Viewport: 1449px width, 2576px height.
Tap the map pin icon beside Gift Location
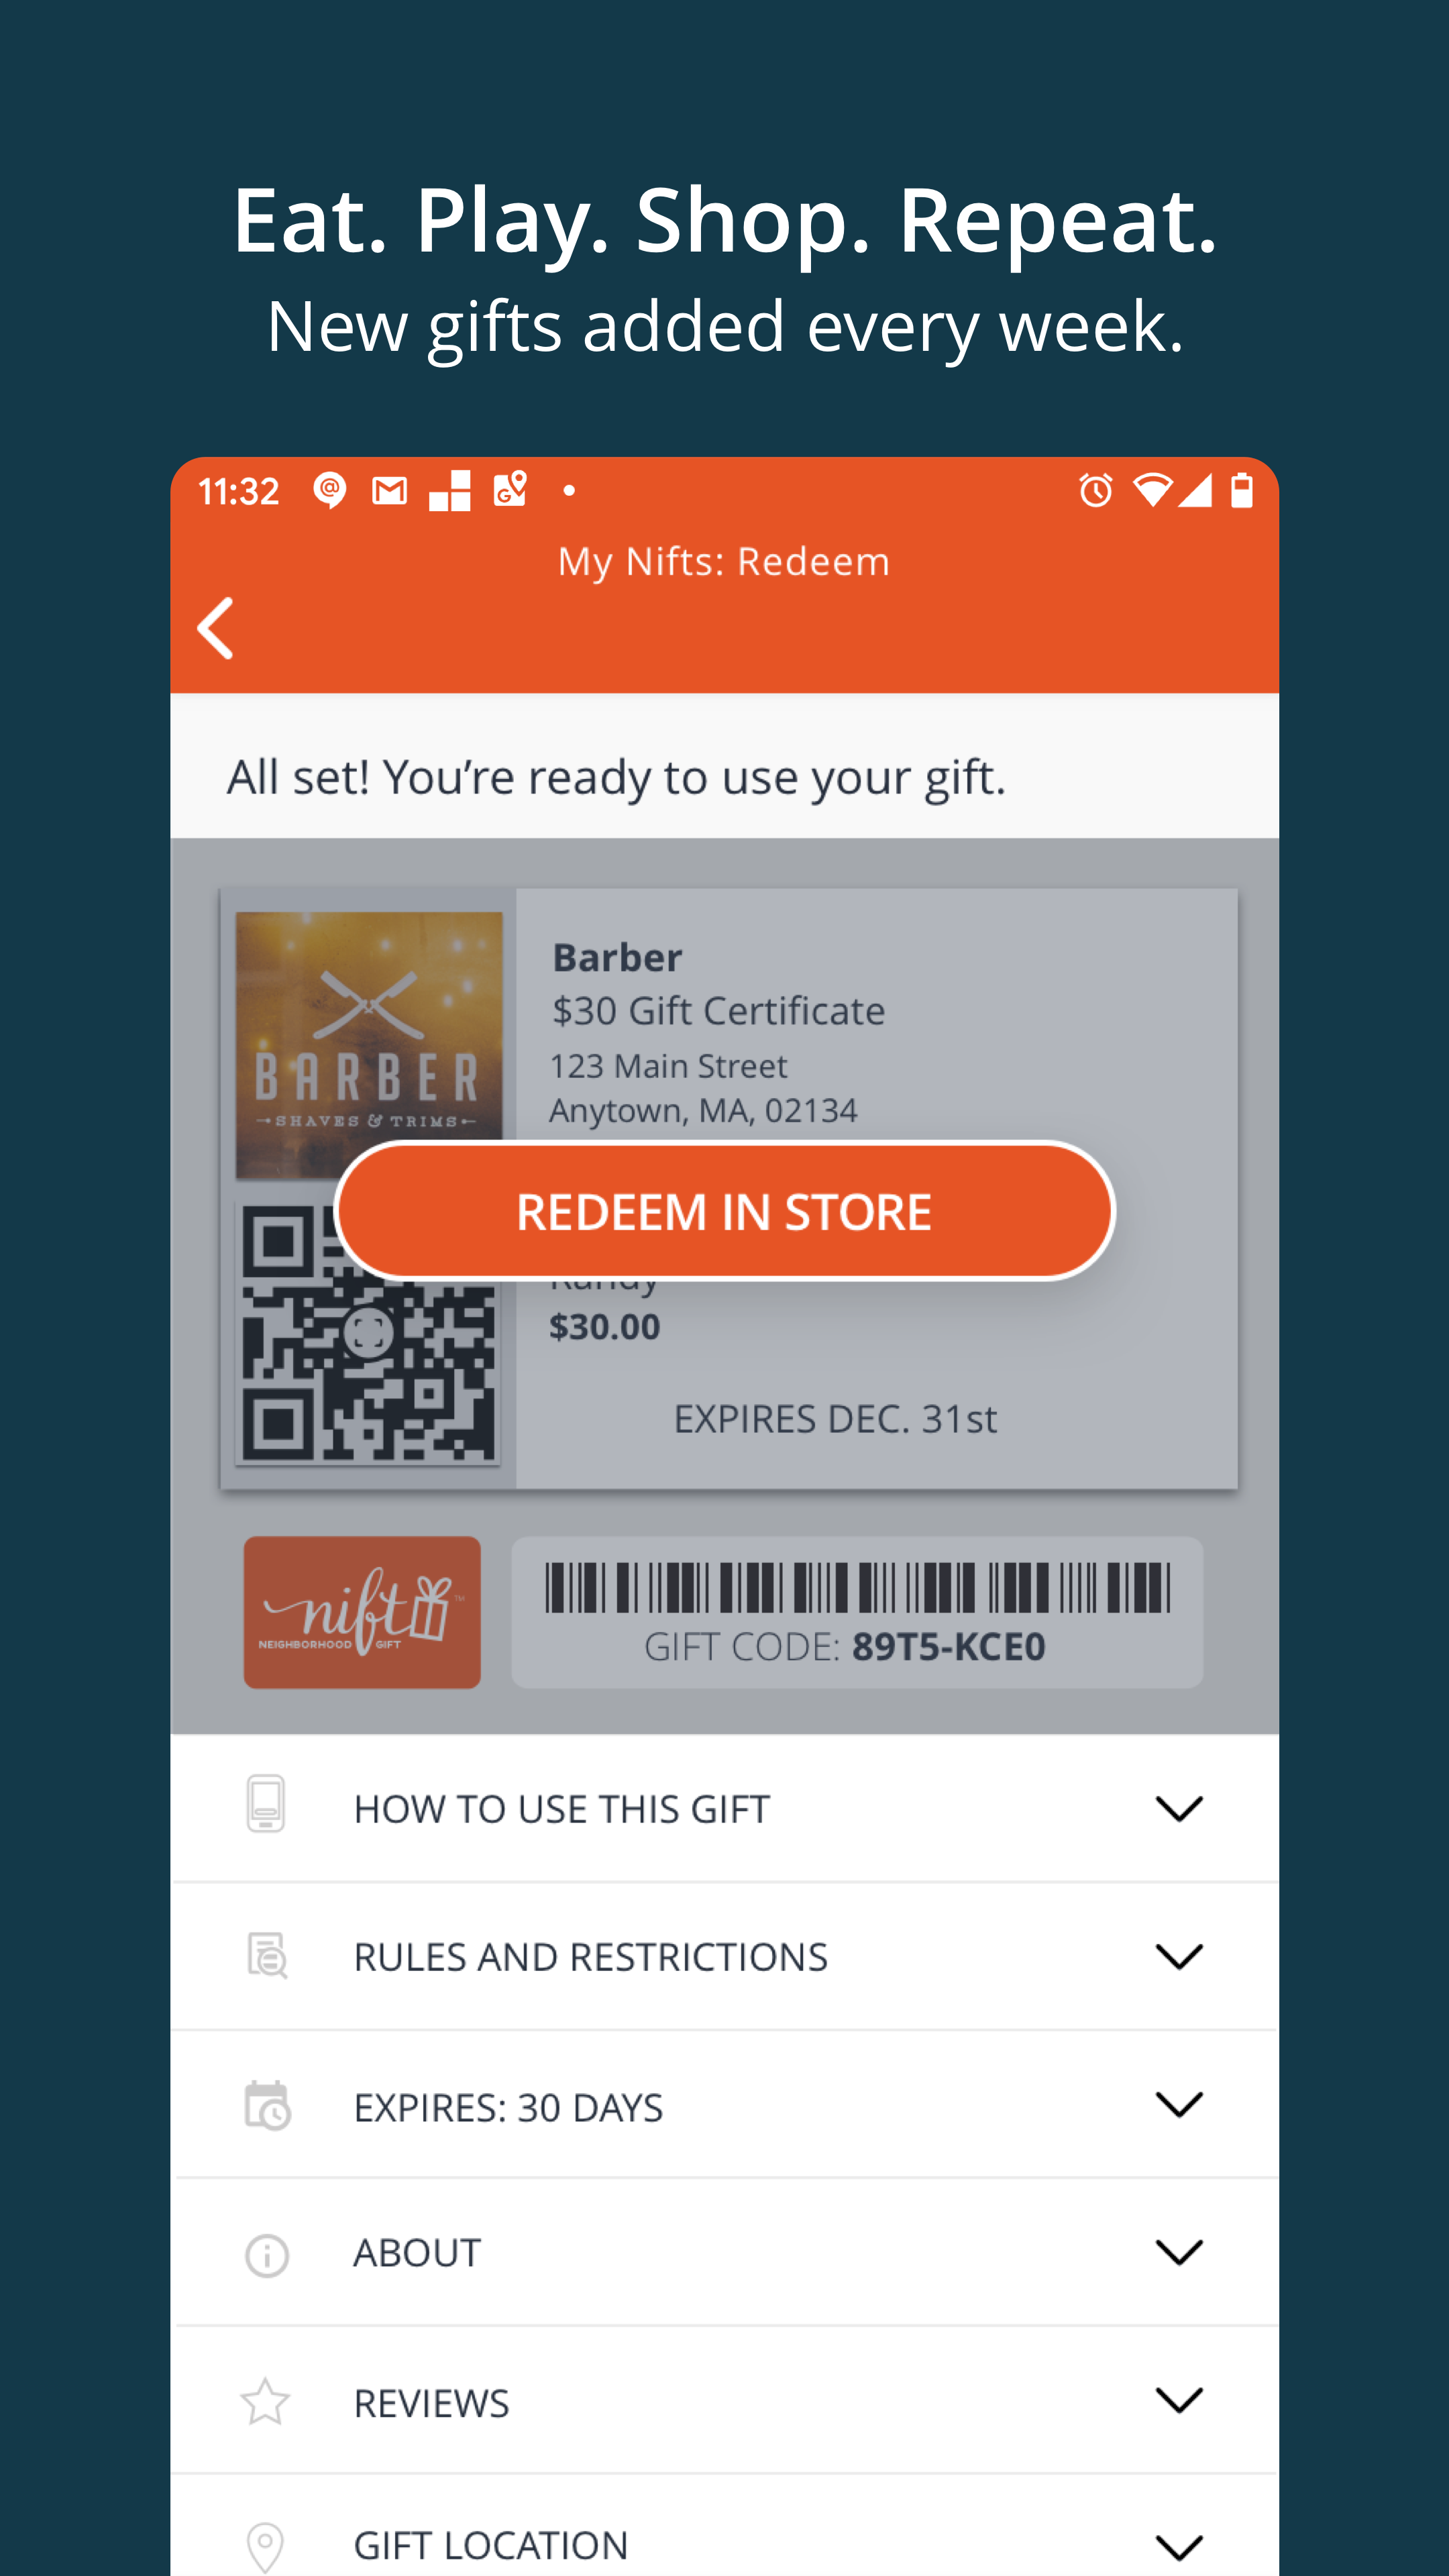tap(265, 2546)
